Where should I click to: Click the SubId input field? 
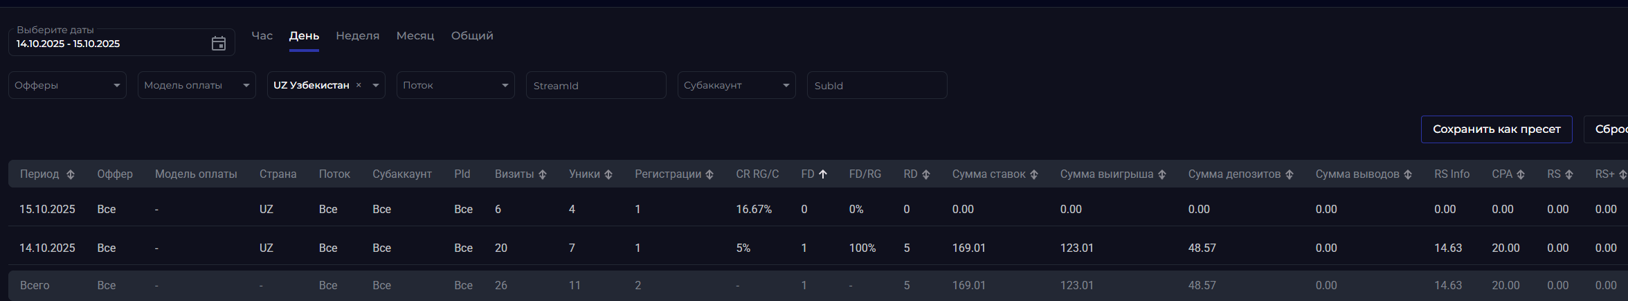click(876, 85)
